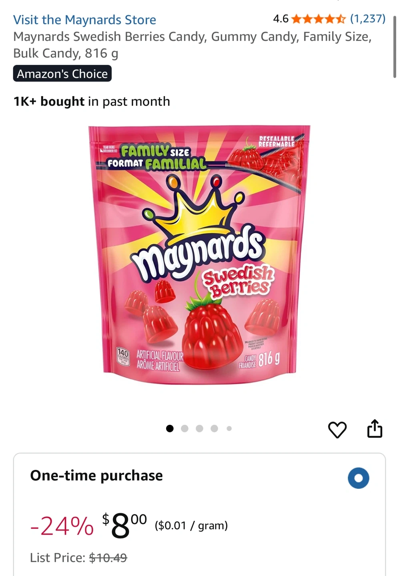Tap the heart wishlist icon
The image size is (399, 576).
tap(337, 430)
